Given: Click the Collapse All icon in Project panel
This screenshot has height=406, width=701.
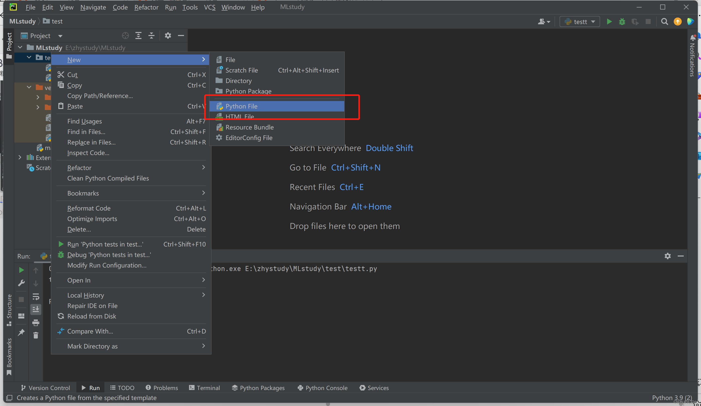Looking at the screenshot, I should (x=151, y=35).
